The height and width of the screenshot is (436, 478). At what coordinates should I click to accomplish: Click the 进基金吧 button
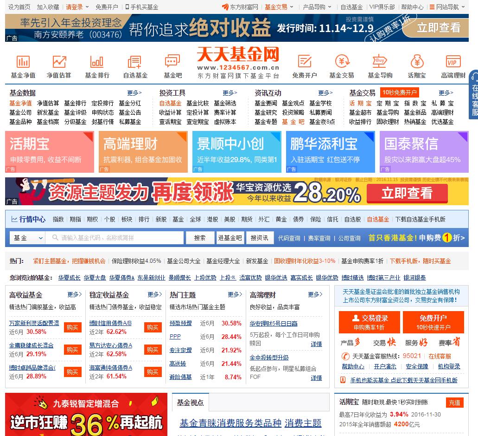[x=230, y=238]
